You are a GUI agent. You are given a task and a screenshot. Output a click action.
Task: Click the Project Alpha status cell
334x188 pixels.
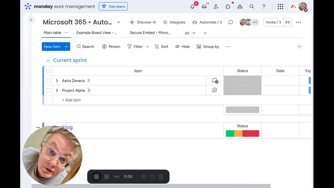pos(242,90)
